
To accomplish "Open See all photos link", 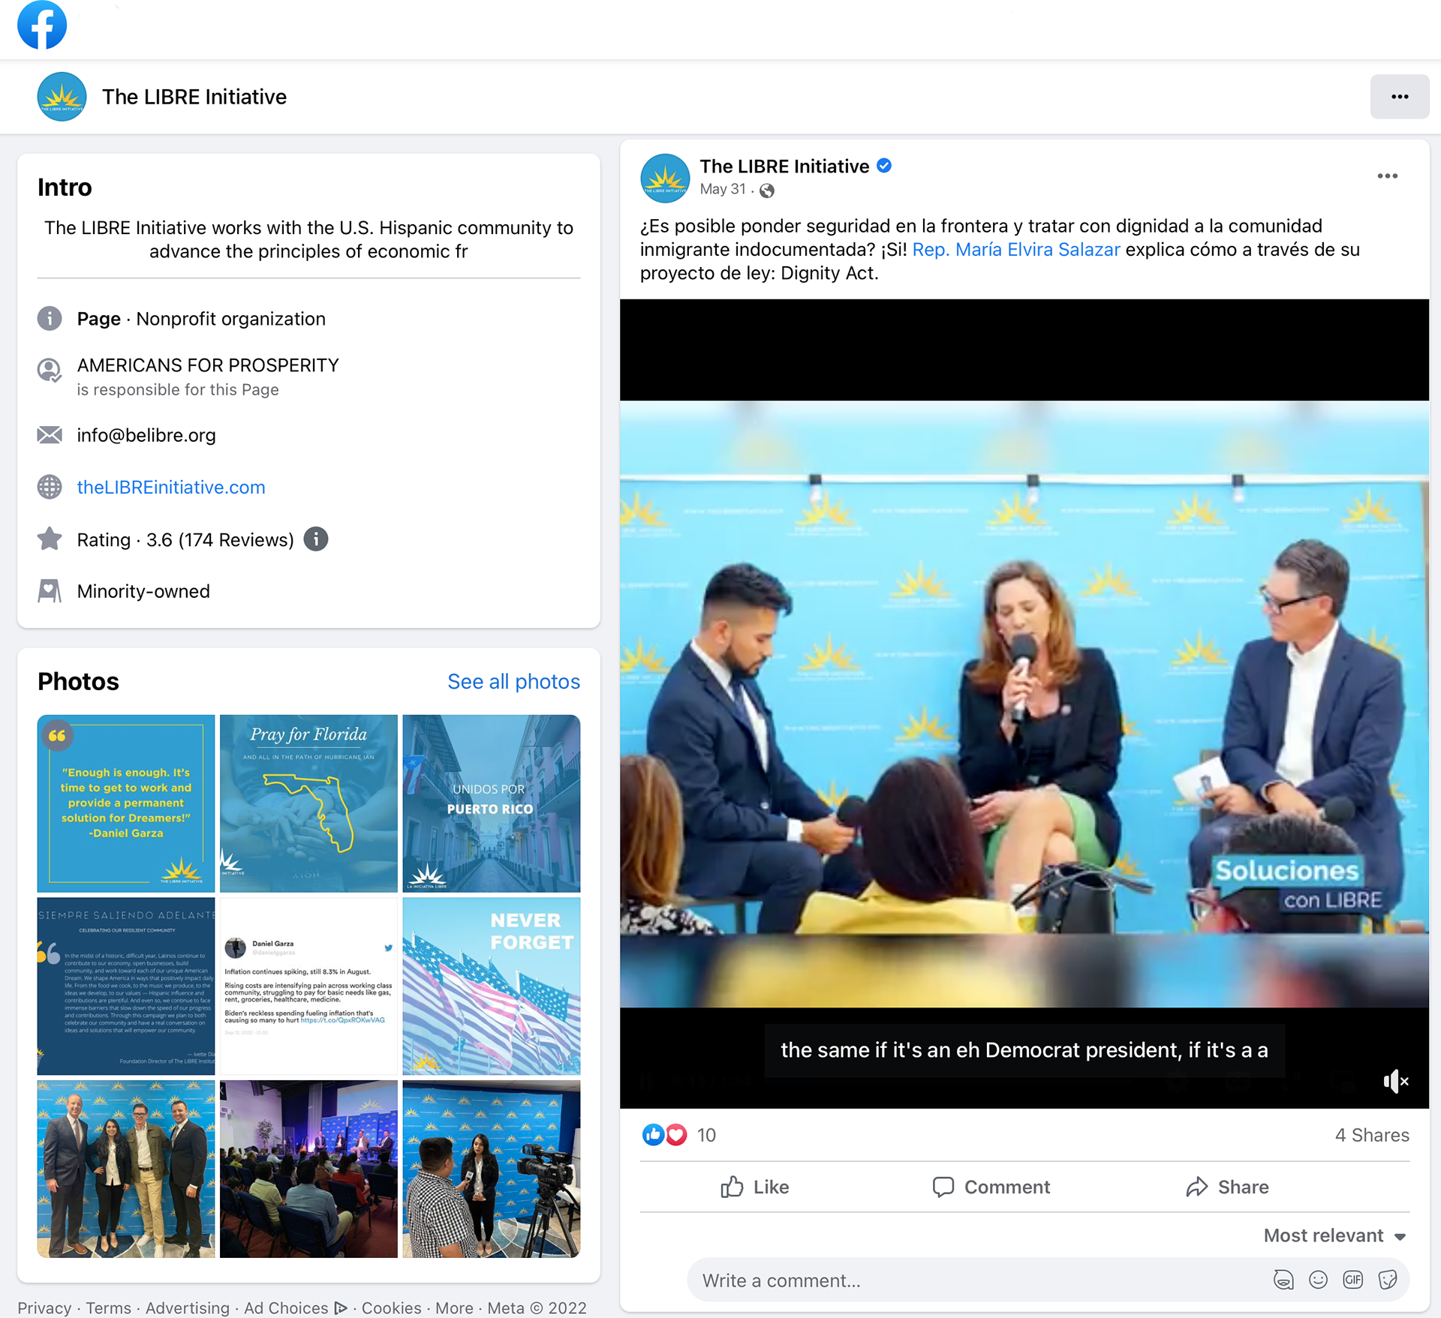I will 513,681.
